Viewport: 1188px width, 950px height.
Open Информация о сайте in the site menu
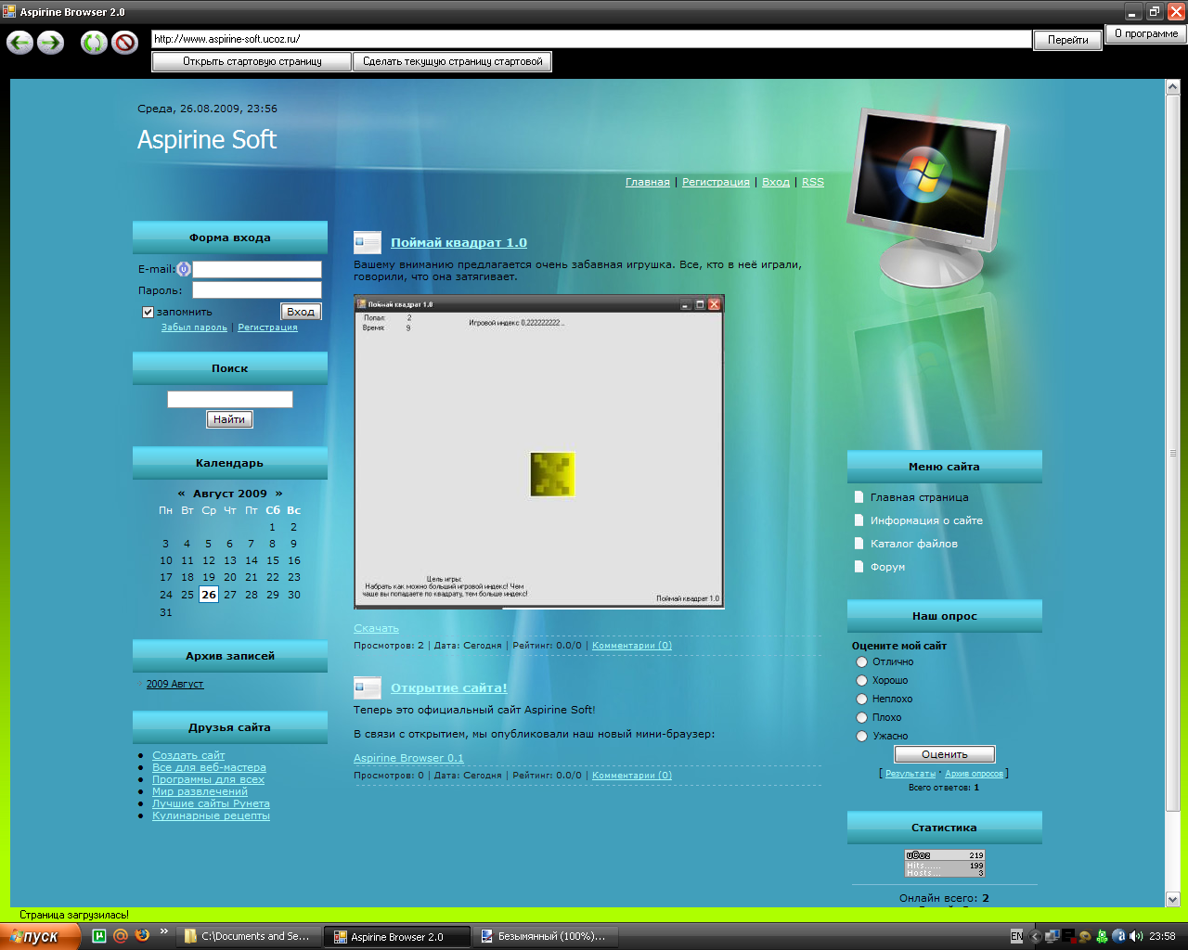pyautogui.click(x=926, y=520)
